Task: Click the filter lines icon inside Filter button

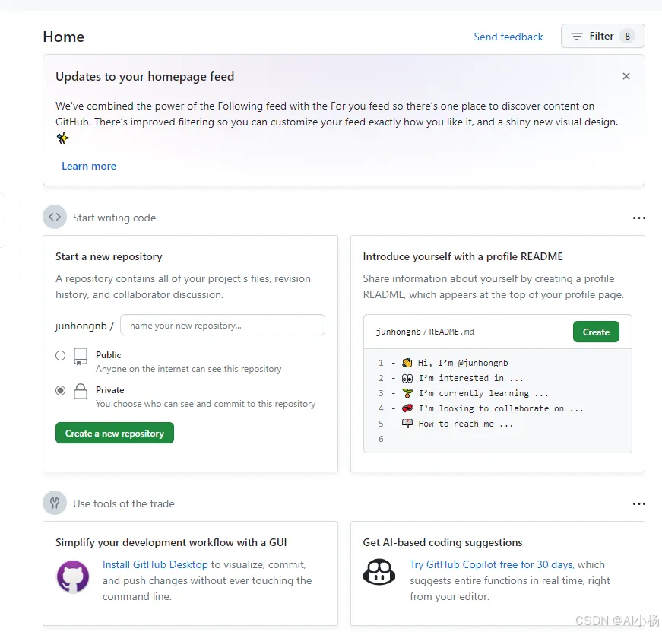Action: pyautogui.click(x=576, y=37)
